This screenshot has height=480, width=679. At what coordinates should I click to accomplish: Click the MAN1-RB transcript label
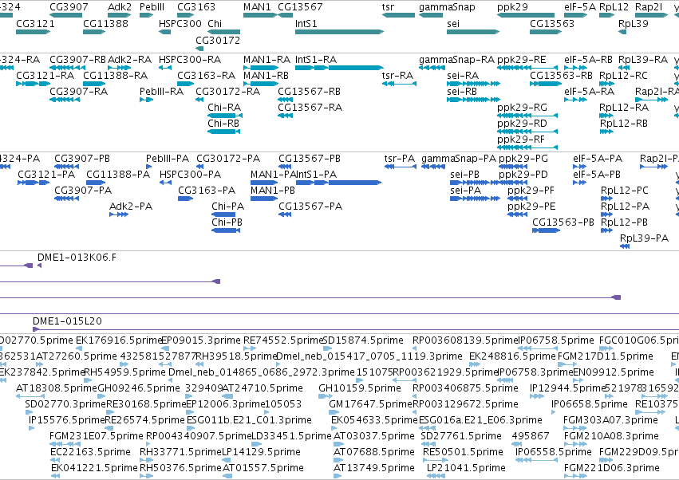pos(266,75)
